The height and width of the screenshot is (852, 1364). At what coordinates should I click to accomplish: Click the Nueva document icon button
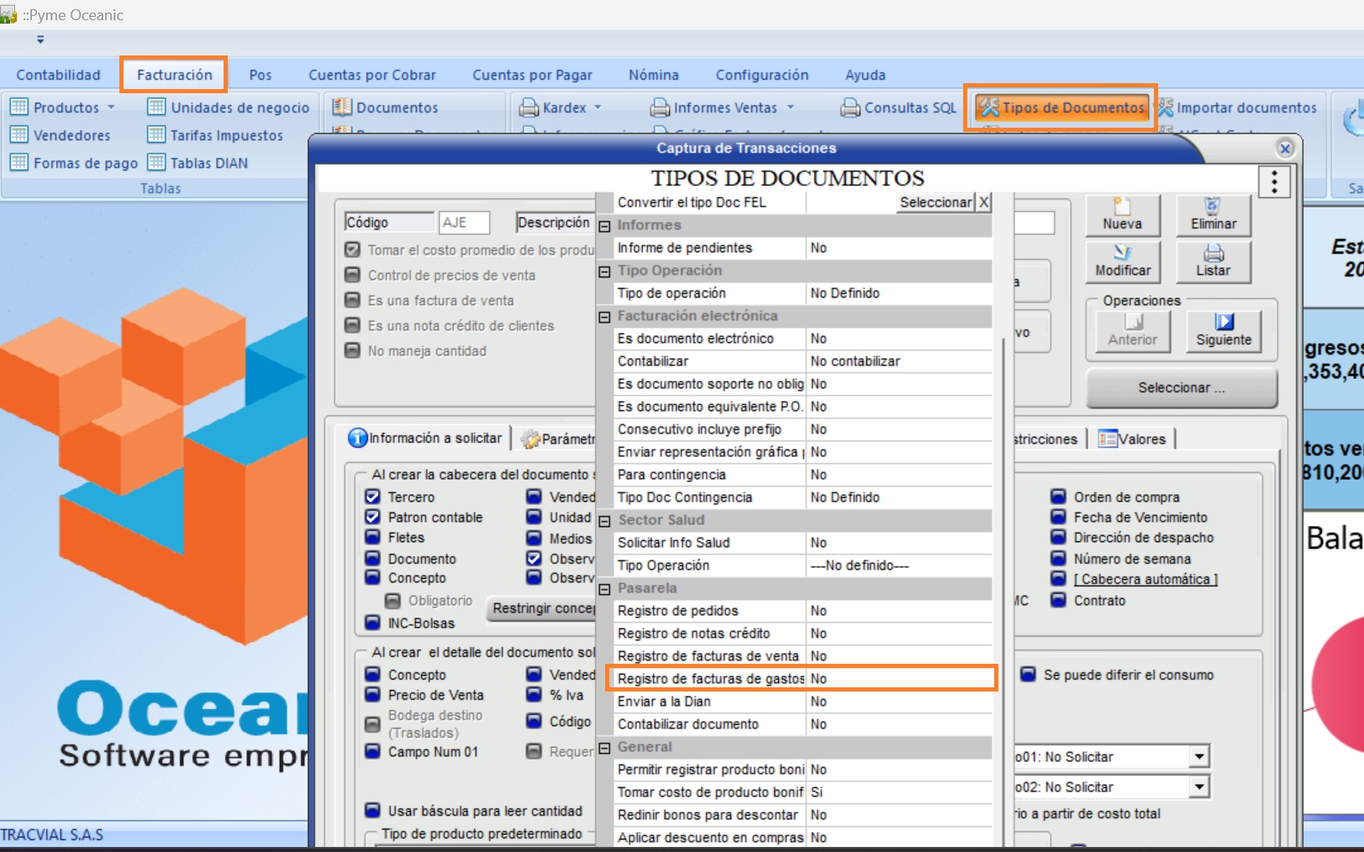coord(1122,215)
